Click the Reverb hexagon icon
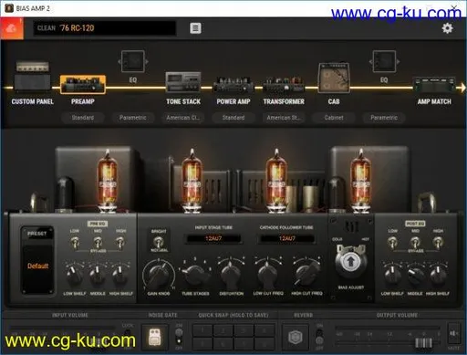Screen dimensions: 467x355 296,338
